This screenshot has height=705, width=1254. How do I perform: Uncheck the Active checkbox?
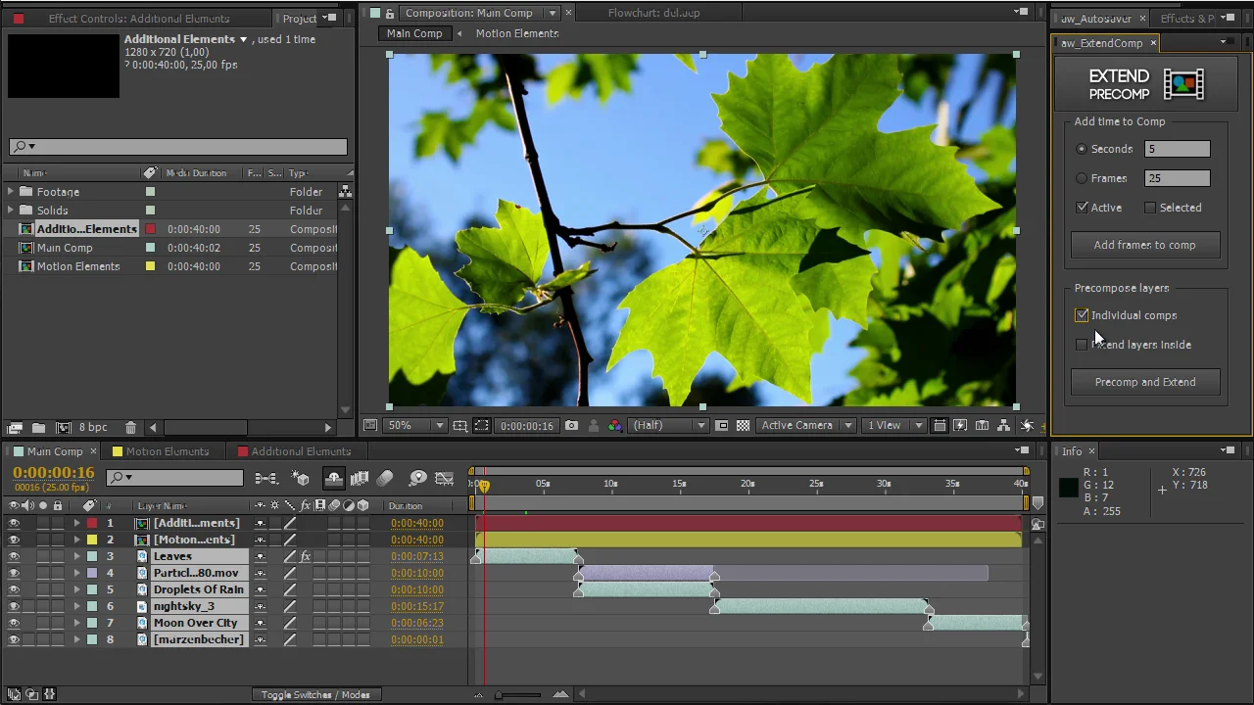1082,208
